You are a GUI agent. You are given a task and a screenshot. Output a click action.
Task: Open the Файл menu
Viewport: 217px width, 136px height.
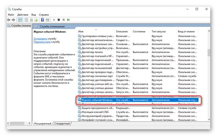pyautogui.click(x=11, y=15)
